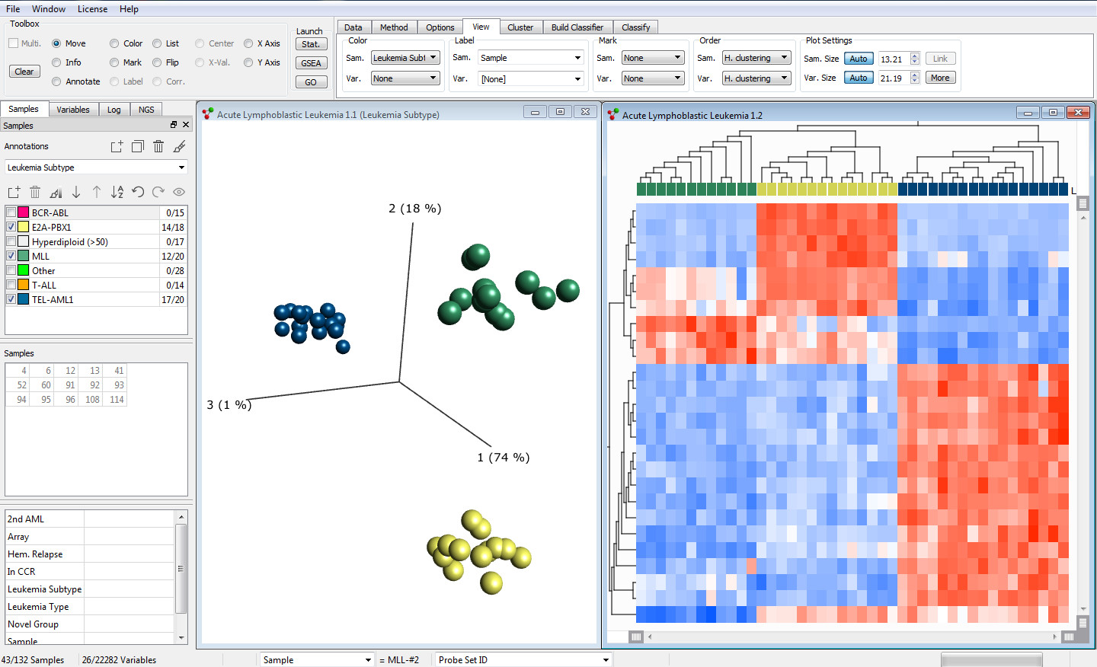Open the Window menu

click(49, 9)
